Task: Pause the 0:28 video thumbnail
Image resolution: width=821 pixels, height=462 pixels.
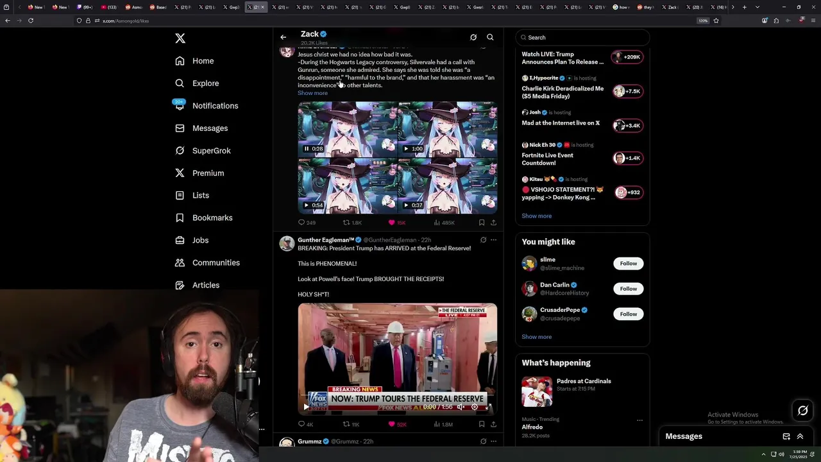Action: tap(307, 149)
